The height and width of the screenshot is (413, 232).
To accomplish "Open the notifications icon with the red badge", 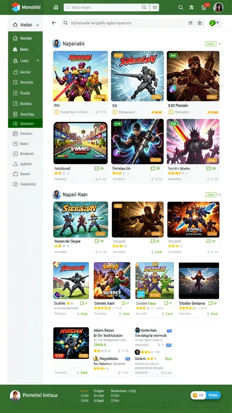I will [x=204, y=7].
